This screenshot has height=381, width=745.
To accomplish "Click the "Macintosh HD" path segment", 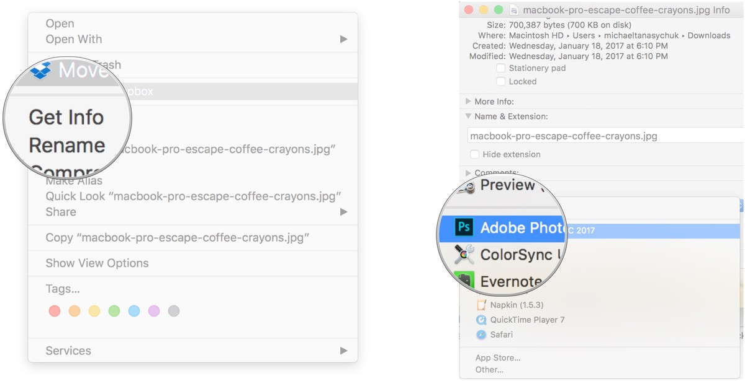I will [x=536, y=35].
